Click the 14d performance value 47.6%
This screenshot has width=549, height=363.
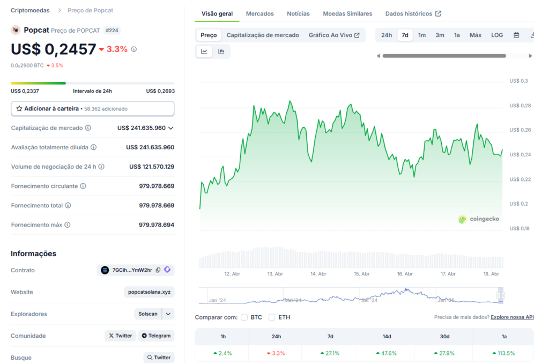point(386,353)
